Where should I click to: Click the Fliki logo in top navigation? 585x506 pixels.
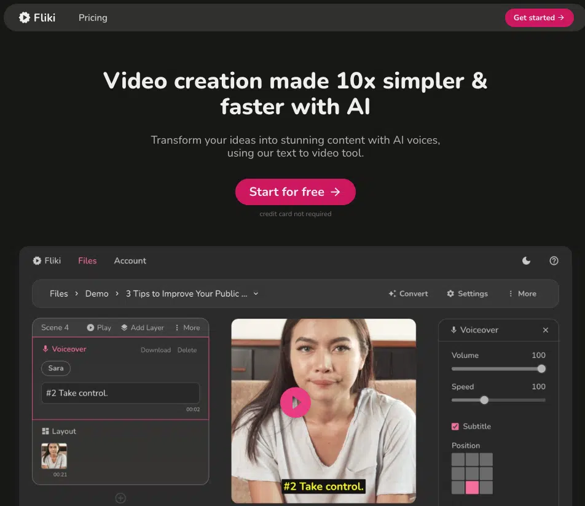37,18
